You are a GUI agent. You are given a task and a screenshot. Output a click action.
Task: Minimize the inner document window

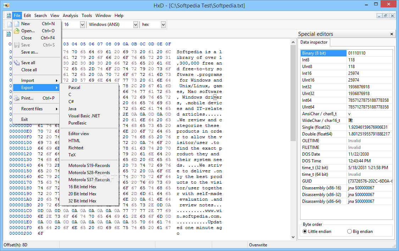pos(379,16)
